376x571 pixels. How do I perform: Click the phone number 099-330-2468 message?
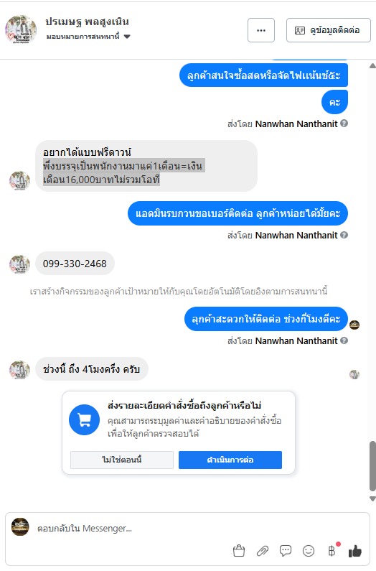[x=75, y=264]
